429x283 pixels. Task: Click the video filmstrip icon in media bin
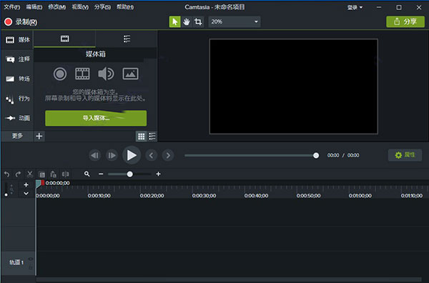82,74
